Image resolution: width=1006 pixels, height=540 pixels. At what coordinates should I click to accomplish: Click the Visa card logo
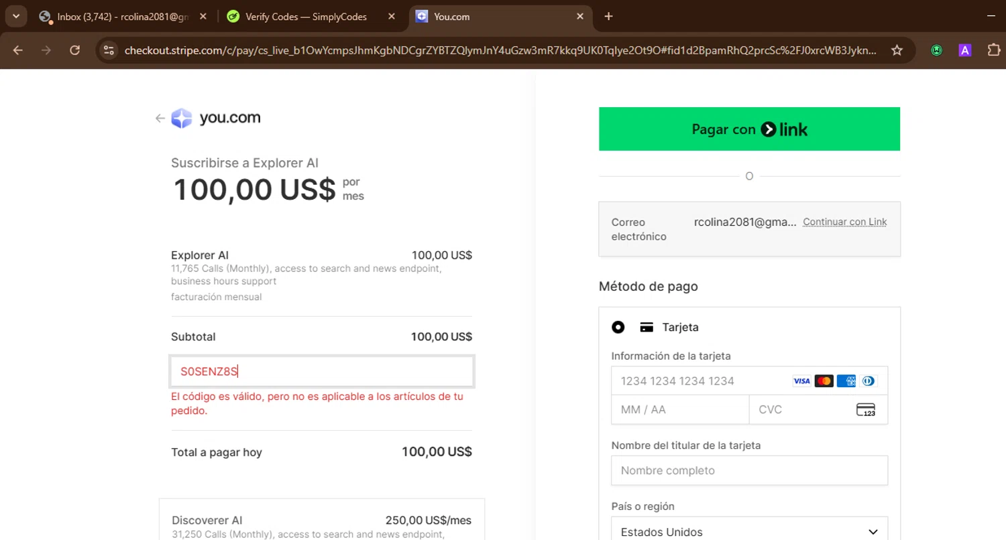point(802,381)
